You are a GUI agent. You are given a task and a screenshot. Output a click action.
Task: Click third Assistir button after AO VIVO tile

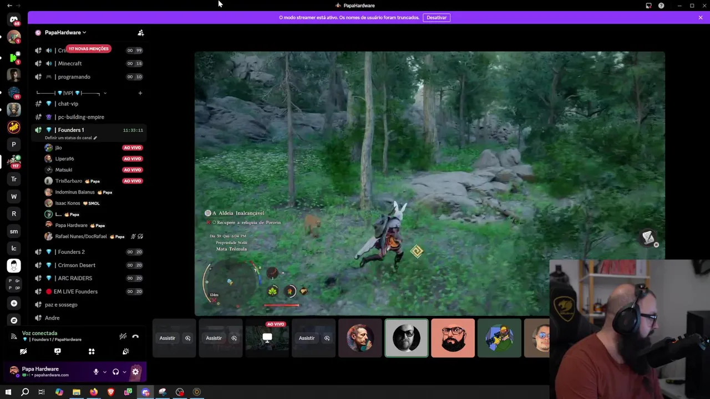click(307, 338)
